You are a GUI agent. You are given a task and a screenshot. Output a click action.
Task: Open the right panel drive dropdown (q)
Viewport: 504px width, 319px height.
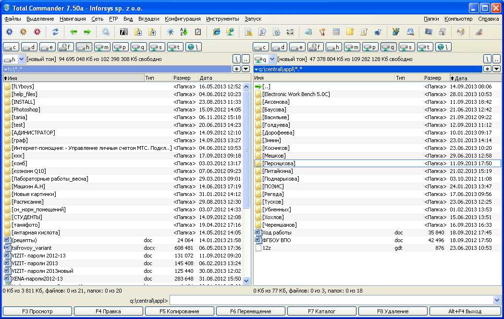272,59
